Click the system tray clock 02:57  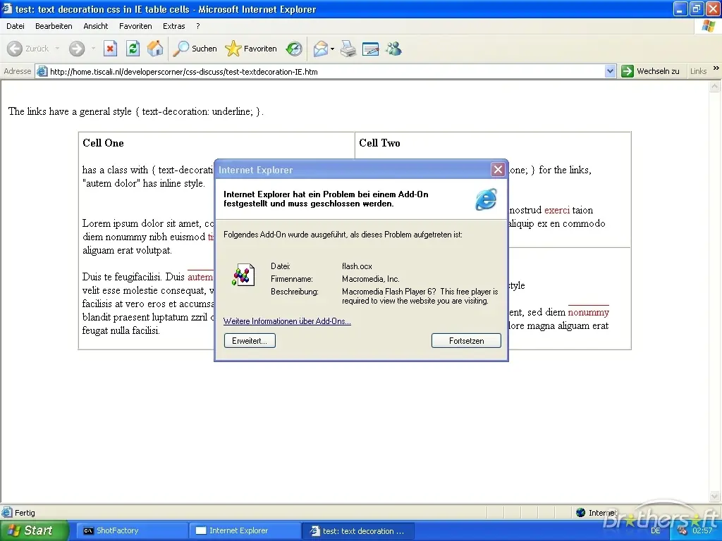702,530
